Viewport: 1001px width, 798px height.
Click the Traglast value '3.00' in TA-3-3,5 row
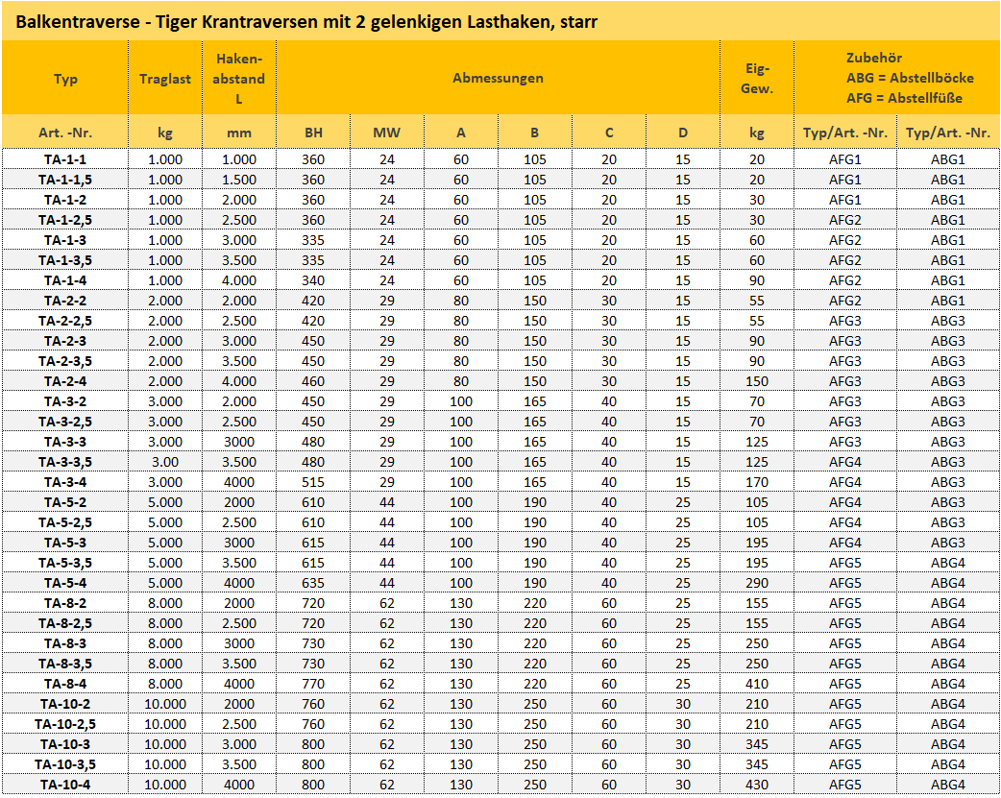click(x=165, y=462)
